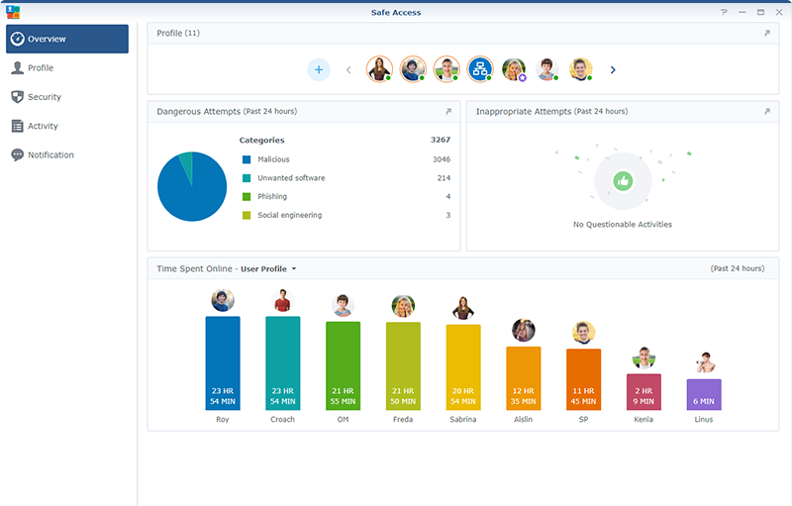The width and height of the screenshot is (792, 506).
Task: Click the Overview gauge icon
Action: 17,39
